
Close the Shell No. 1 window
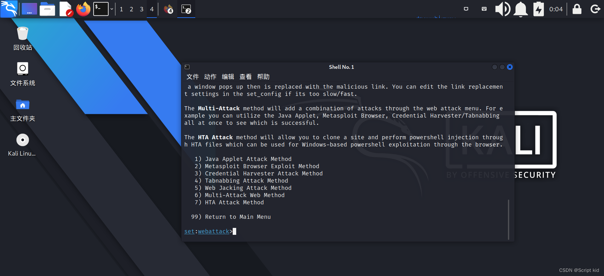[x=510, y=67]
